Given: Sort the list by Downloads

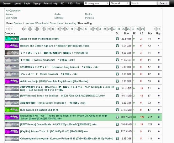Looking at the screenshot, I should pos(42,23).
